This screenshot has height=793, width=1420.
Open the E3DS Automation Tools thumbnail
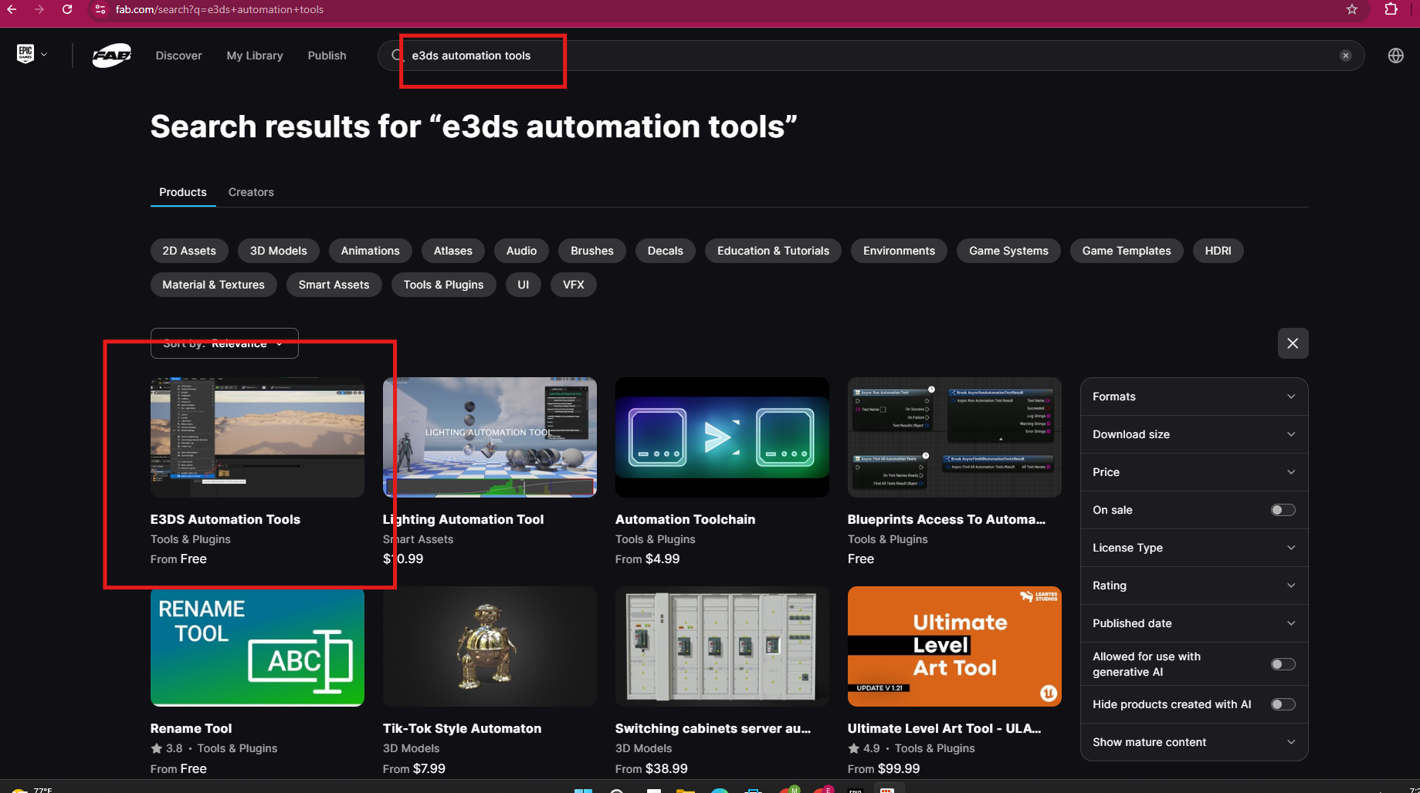[x=257, y=437]
